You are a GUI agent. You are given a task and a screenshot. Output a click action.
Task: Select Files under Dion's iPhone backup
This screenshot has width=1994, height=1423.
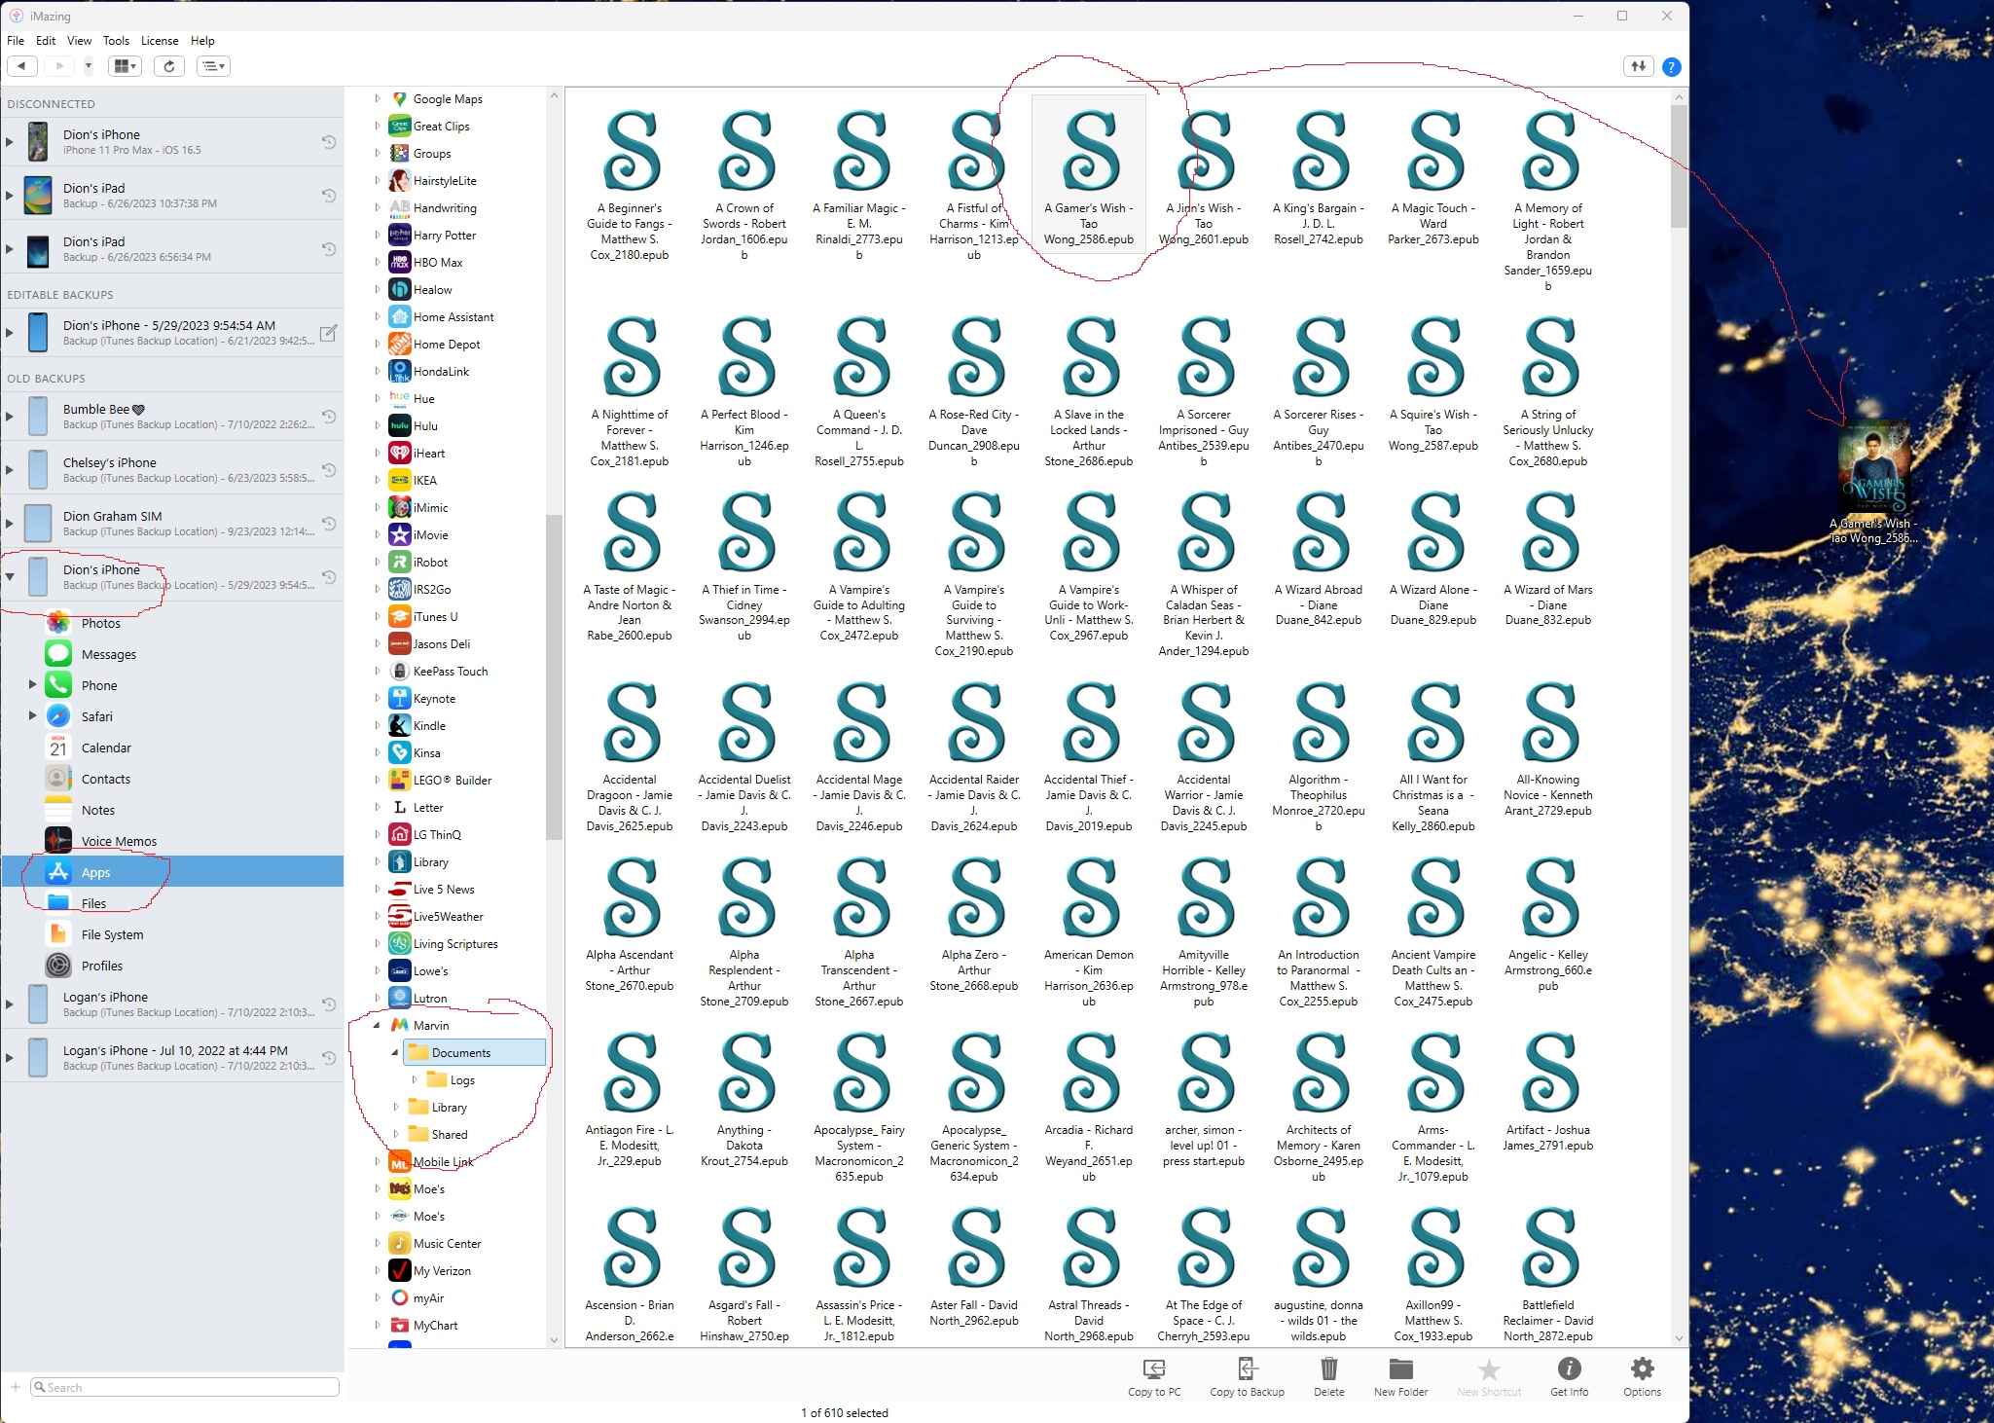pos(93,903)
